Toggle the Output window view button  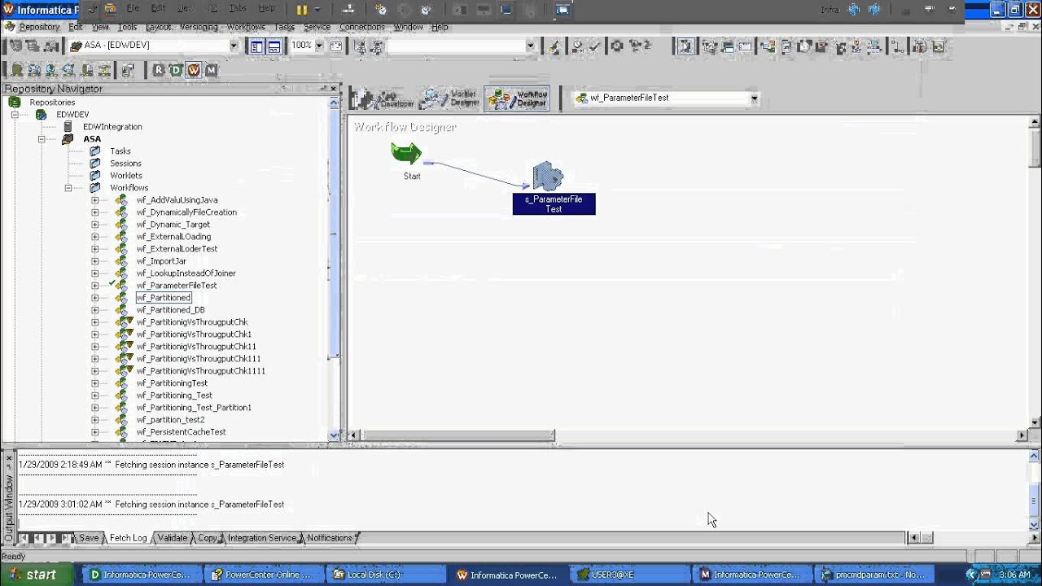pos(274,46)
